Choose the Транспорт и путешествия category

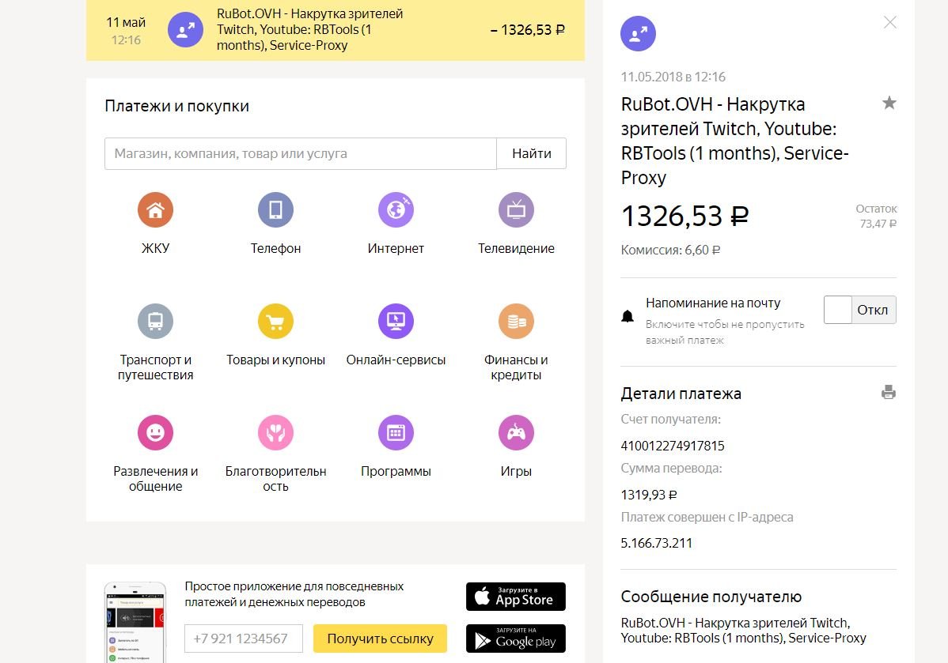155,322
